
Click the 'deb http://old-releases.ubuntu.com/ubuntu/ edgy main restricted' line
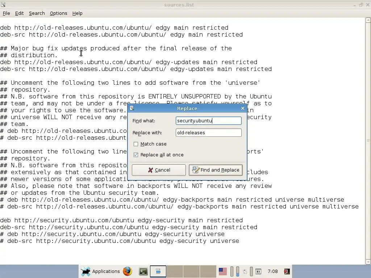pyautogui.click(x=114, y=28)
